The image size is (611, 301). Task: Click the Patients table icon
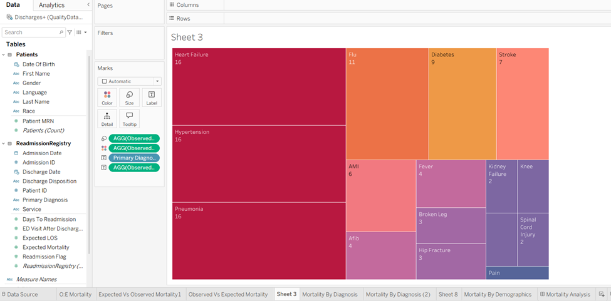click(x=10, y=55)
